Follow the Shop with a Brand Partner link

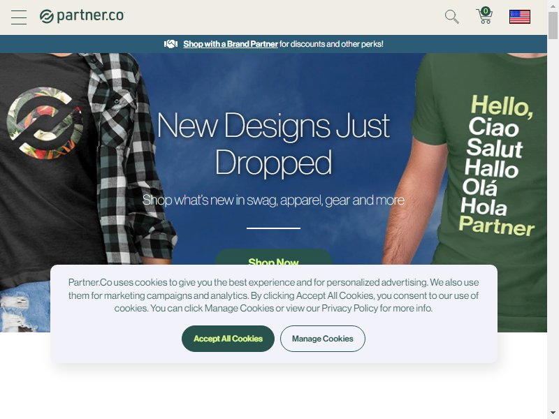point(231,44)
